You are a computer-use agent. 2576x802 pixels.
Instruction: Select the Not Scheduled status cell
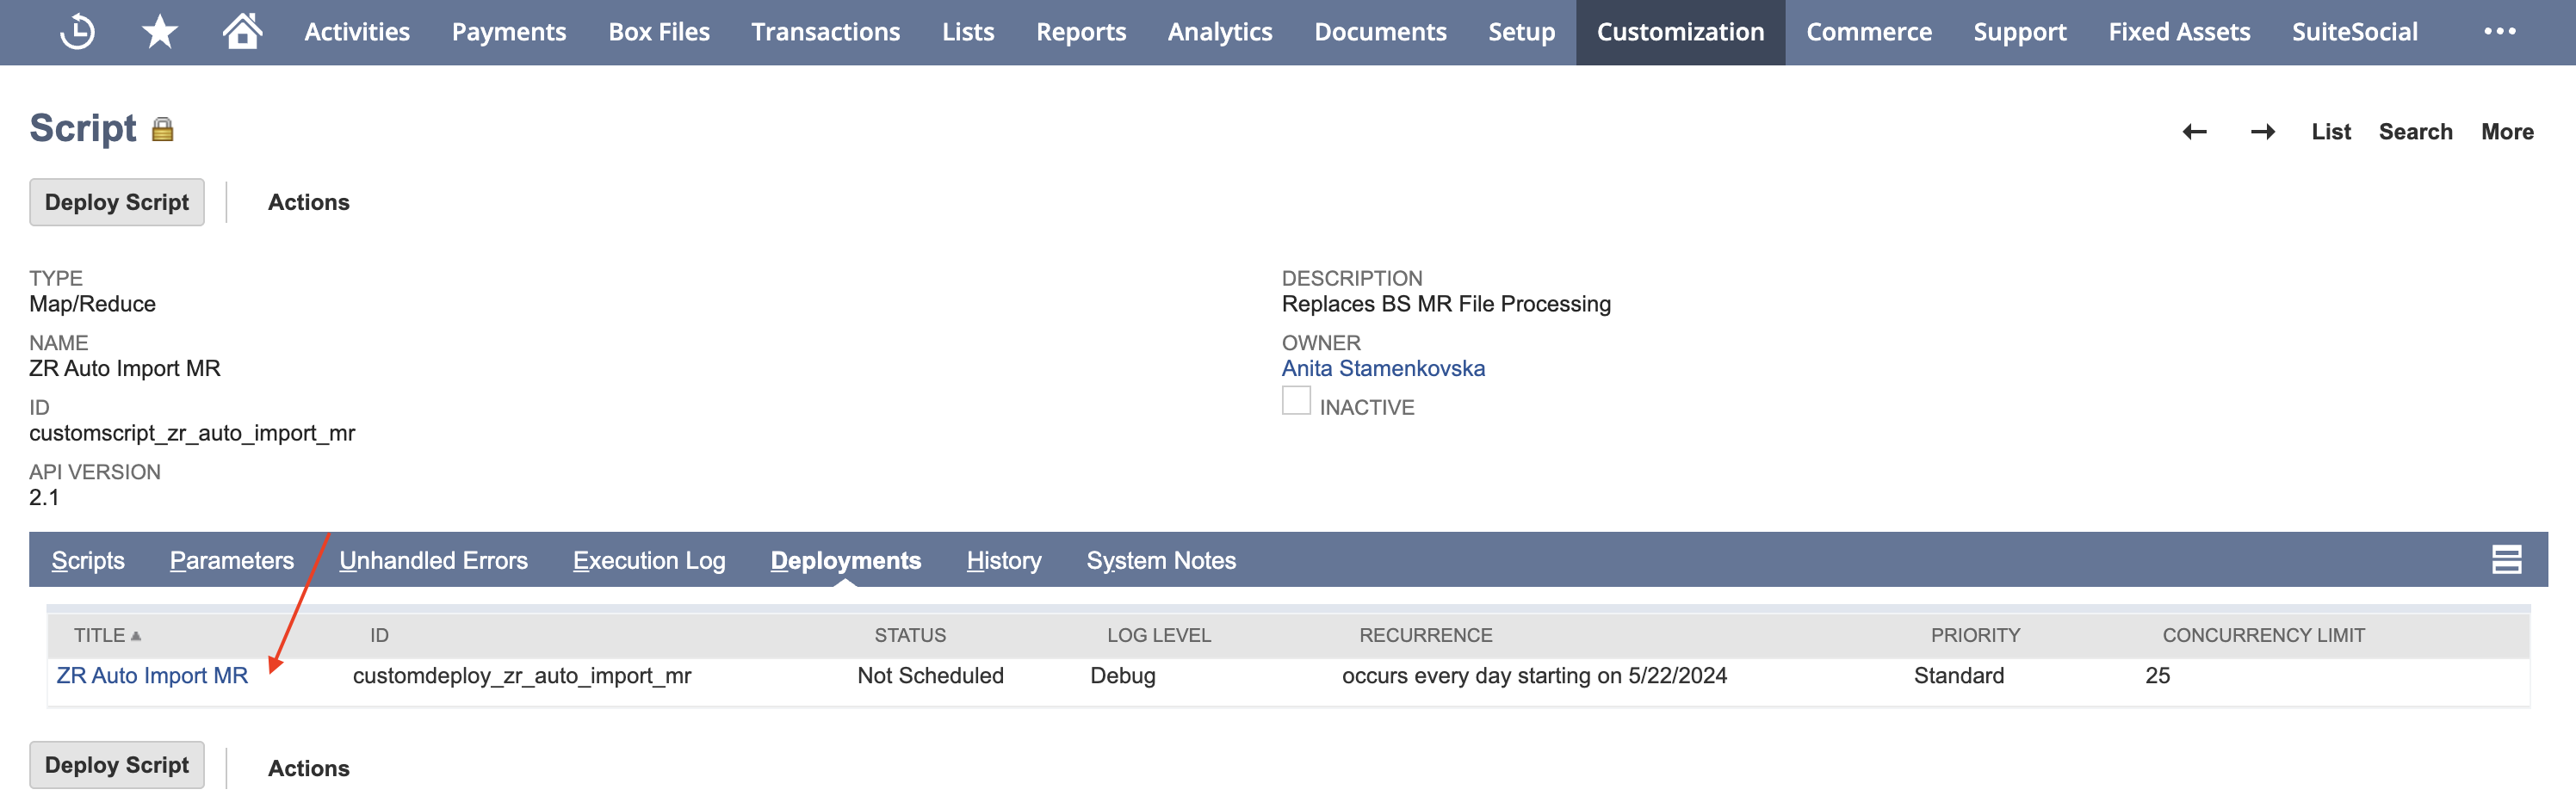tap(930, 676)
